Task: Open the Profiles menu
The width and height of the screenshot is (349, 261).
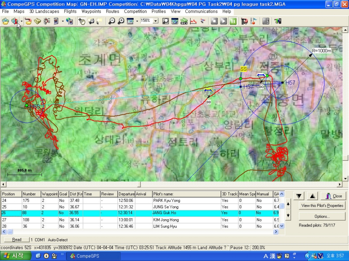Action: 159,11
